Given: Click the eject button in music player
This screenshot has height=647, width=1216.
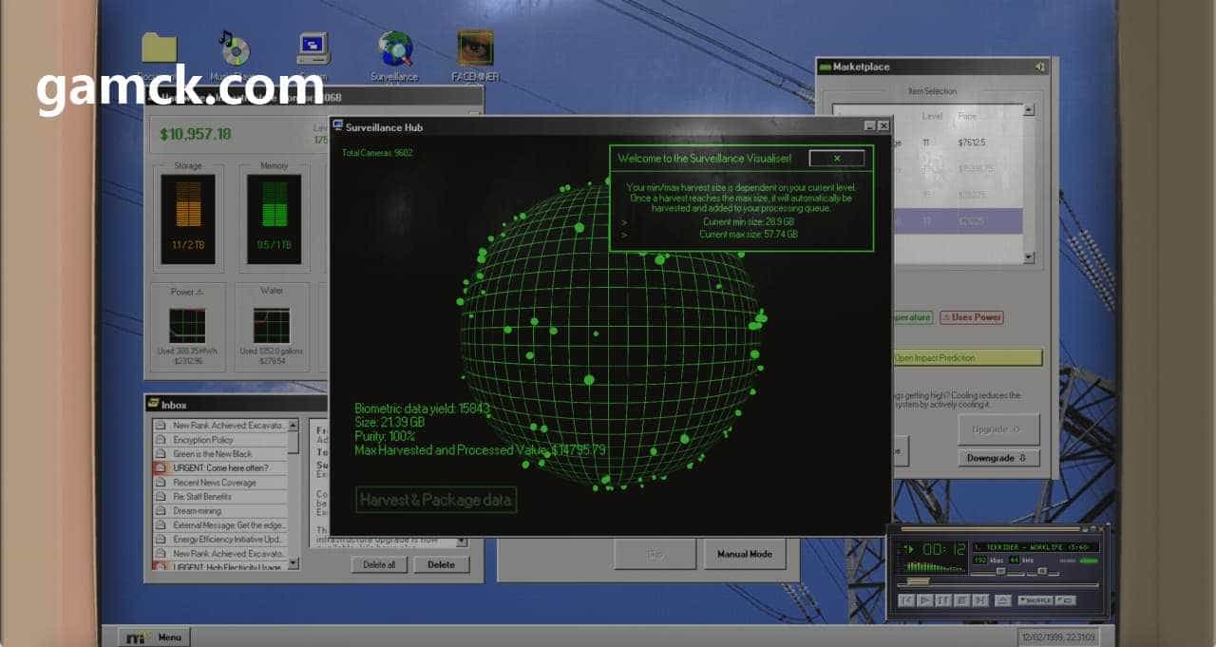Looking at the screenshot, I should coord(1003,600).
